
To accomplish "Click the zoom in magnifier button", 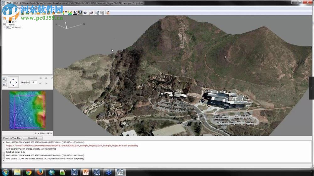I will point(4,80).
